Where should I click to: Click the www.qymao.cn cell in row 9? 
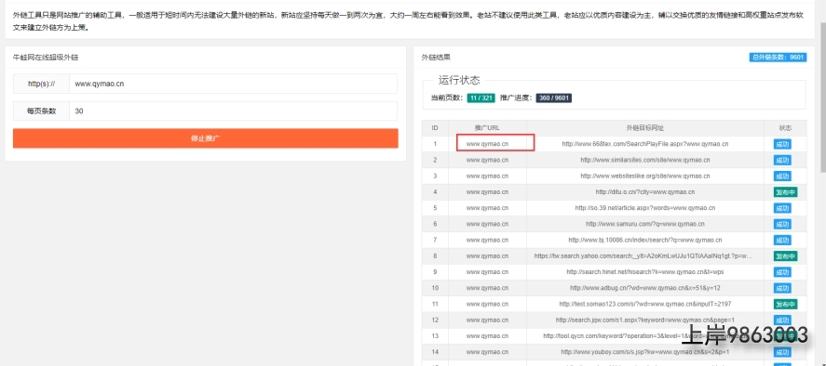(487, 272)
